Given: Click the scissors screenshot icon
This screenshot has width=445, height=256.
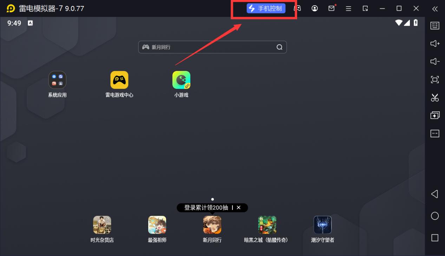Looking at the screenshot, I should [435, 98].
